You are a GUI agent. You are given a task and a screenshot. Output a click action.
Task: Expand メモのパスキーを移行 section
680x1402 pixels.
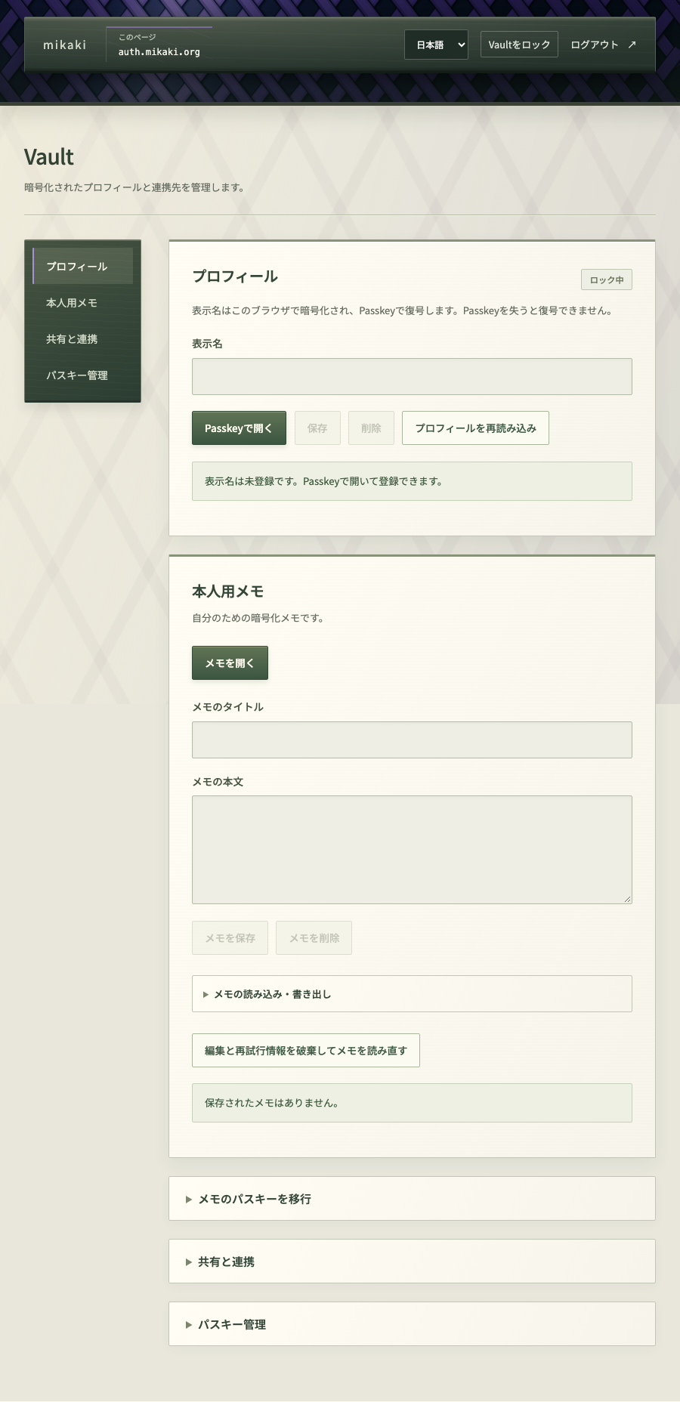[x=412, y=1198]
